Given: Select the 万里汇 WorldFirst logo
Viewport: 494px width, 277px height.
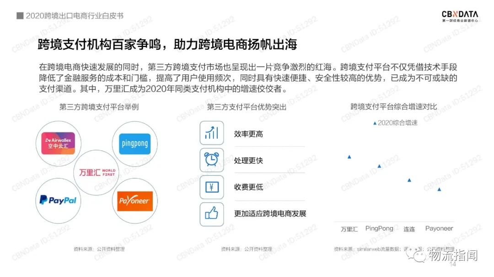Looking at the screenshot, I should click(x=97, y=172).
